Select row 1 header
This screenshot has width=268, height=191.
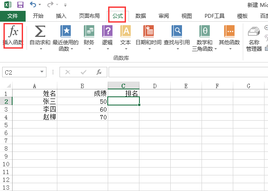pos(6,94)
